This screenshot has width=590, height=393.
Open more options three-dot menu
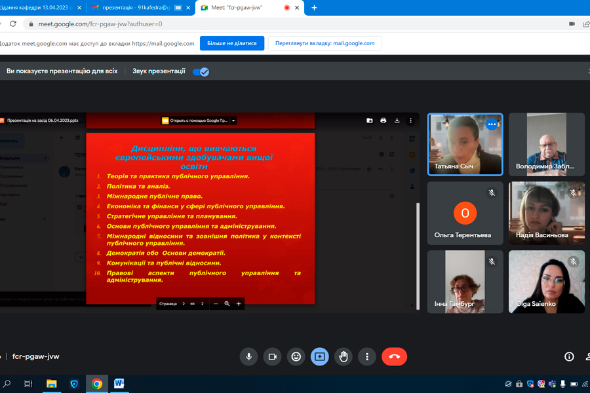pos(367,356)
